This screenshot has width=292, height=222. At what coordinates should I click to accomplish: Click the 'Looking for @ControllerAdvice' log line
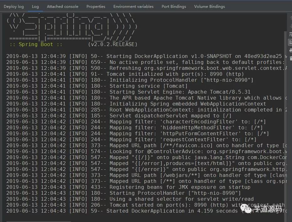147,152
